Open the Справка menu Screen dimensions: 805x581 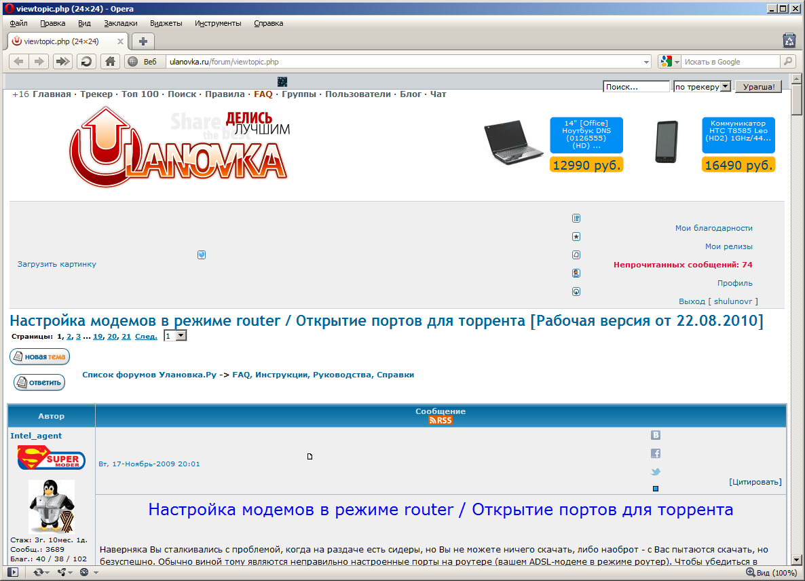point(269,23)
